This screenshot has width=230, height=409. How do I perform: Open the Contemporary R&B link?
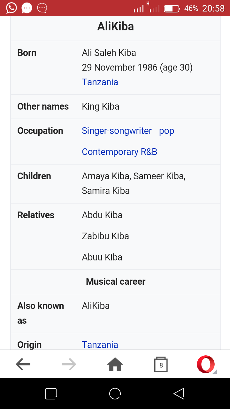coord(119,152)
